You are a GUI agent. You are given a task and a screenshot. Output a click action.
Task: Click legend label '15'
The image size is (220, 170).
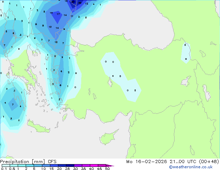tap(51, 169)
